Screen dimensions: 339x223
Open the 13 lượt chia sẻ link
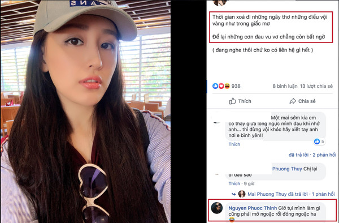pyautogui.click(x=316, y=86)
